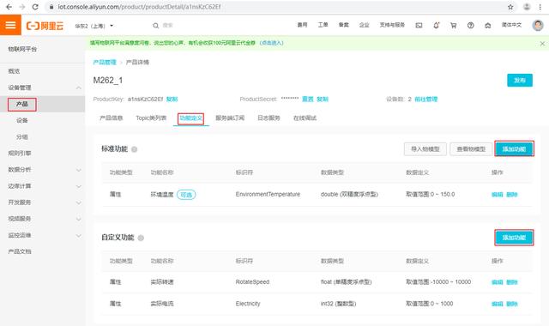Open the 企业 menu

tap(364, 25)
